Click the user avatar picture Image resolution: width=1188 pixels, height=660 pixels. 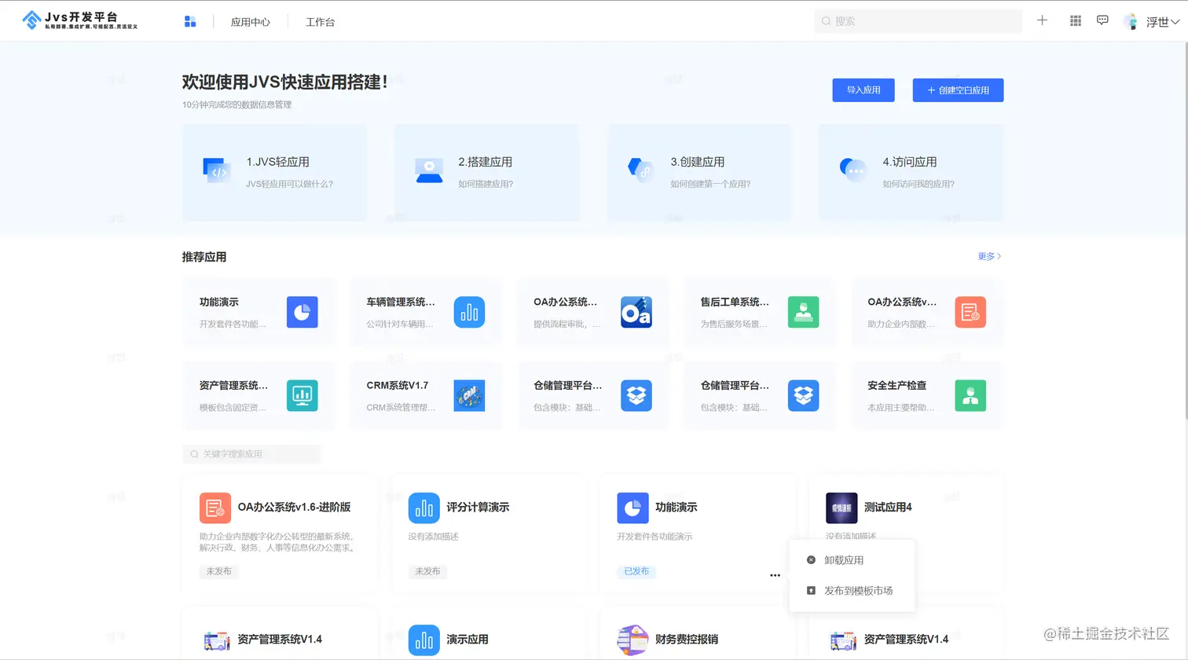(x=1131, y=21)
